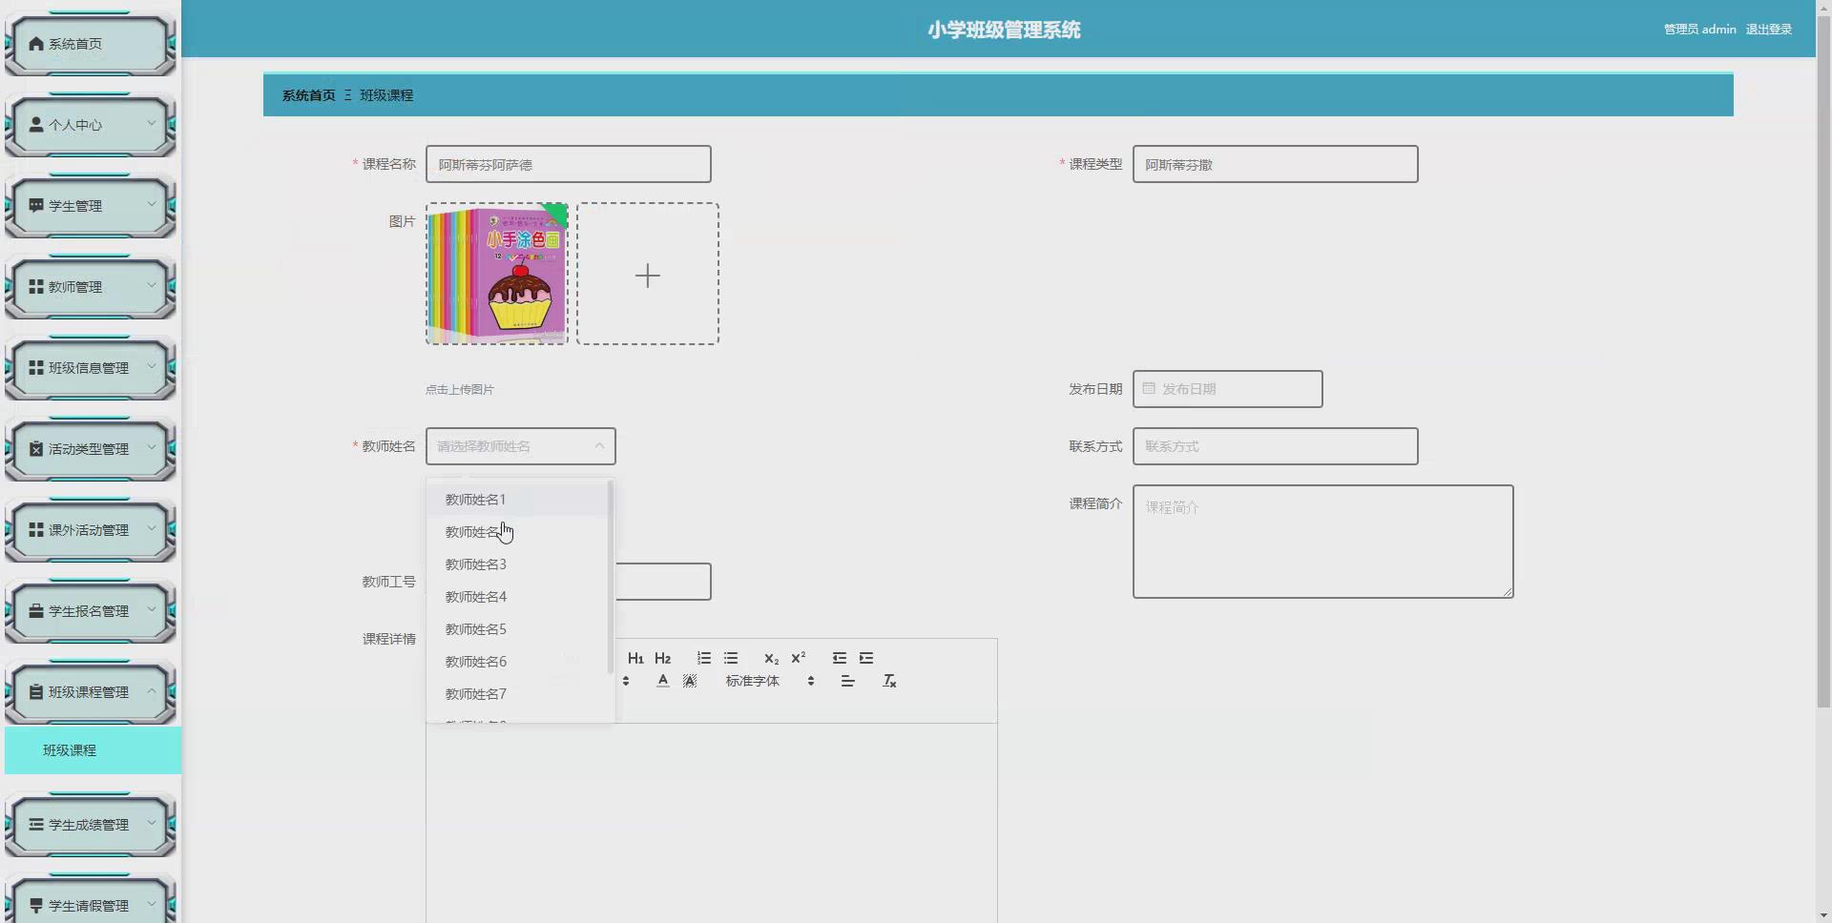This screenshot has width=1832, height=923.
Task: Select the H1 heading icon in the editor
Action: (x=635, y=658)
